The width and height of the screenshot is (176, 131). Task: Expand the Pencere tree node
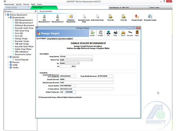[x=8, y=62]
